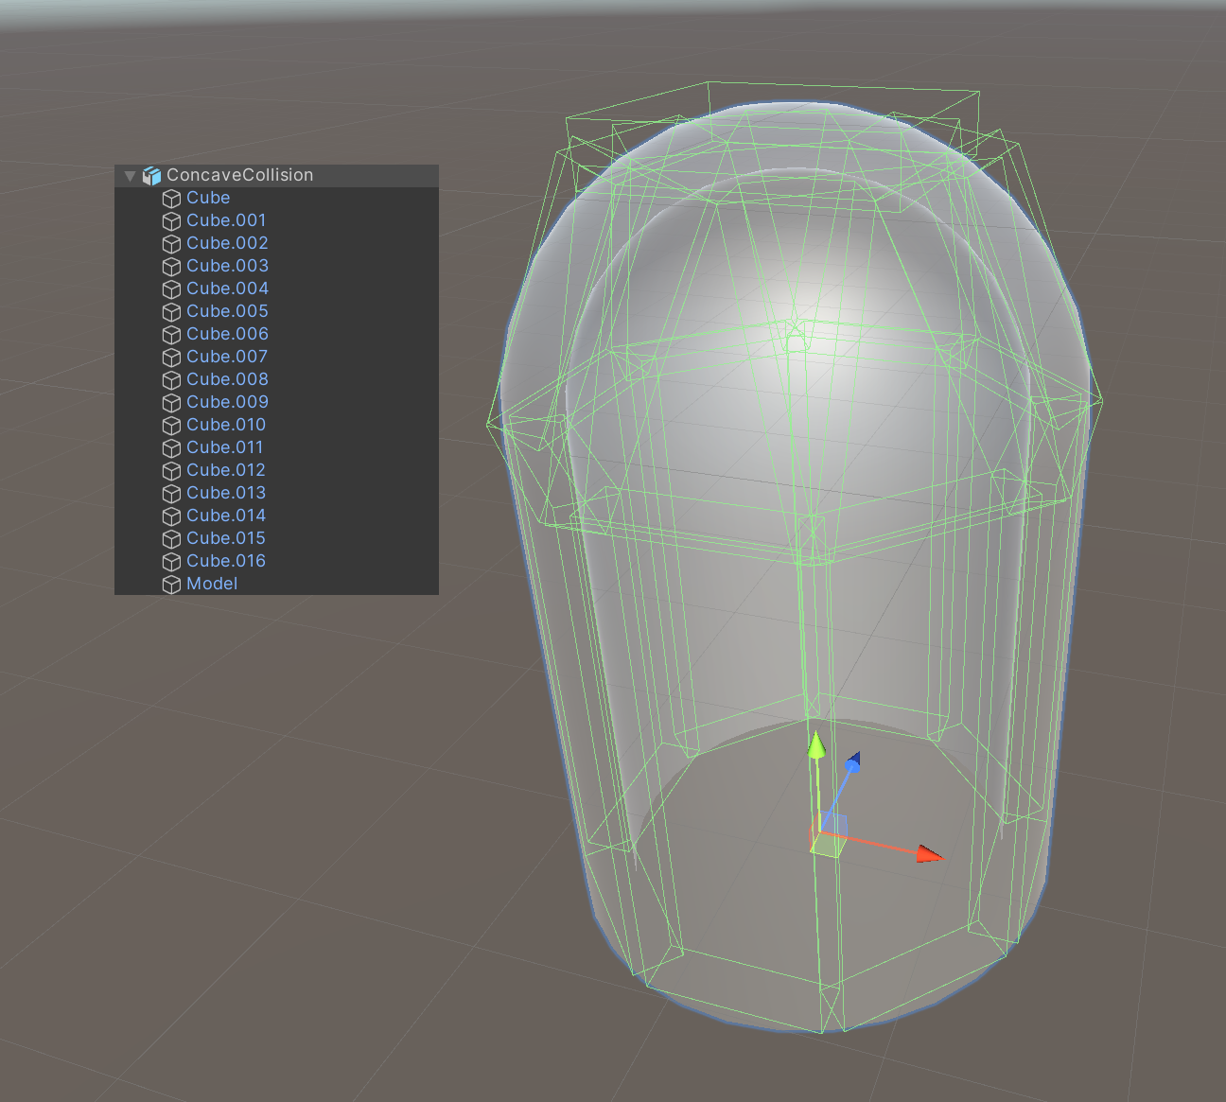The height and width of the screenshot is (1102, 1226).
Task: Click the mesh icon beside Cube.005
Action: [171, 312]
